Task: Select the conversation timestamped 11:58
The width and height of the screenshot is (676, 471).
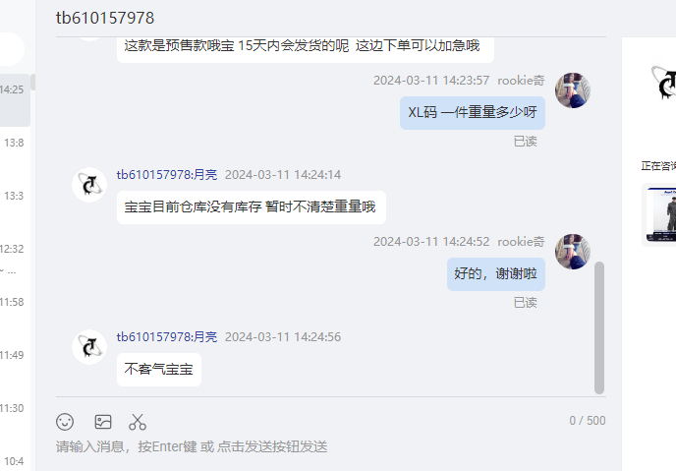Action: (x=15, y=313)
